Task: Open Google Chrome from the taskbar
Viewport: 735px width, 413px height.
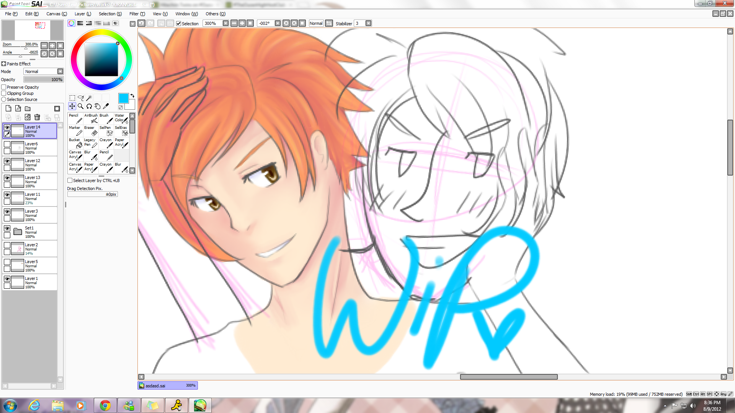Action: coord(105,405)
